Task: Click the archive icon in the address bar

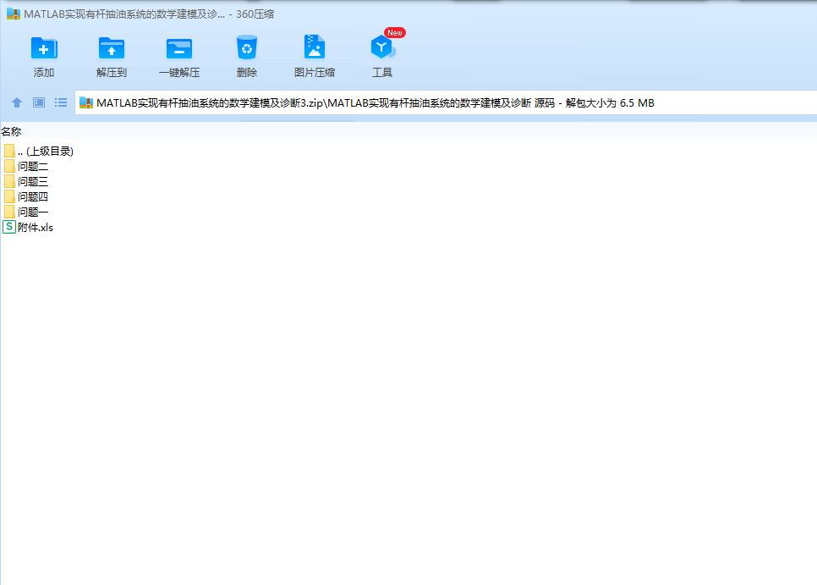Action: (86, 103)
